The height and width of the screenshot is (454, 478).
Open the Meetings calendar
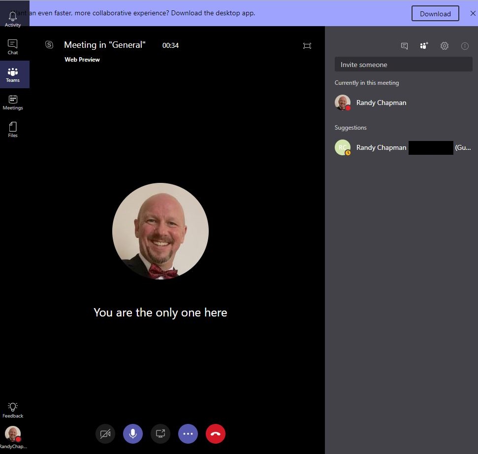point(13,102)
